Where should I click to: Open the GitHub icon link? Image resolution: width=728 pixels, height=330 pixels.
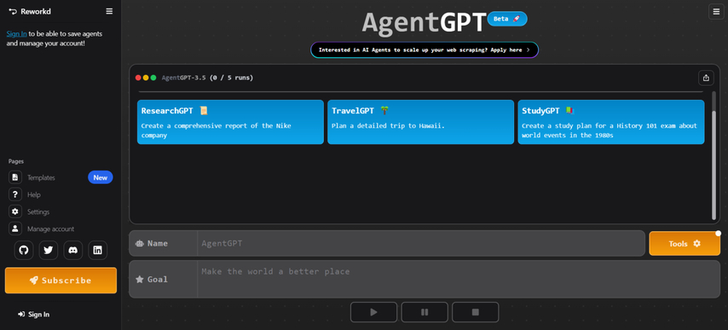(24, 250)
